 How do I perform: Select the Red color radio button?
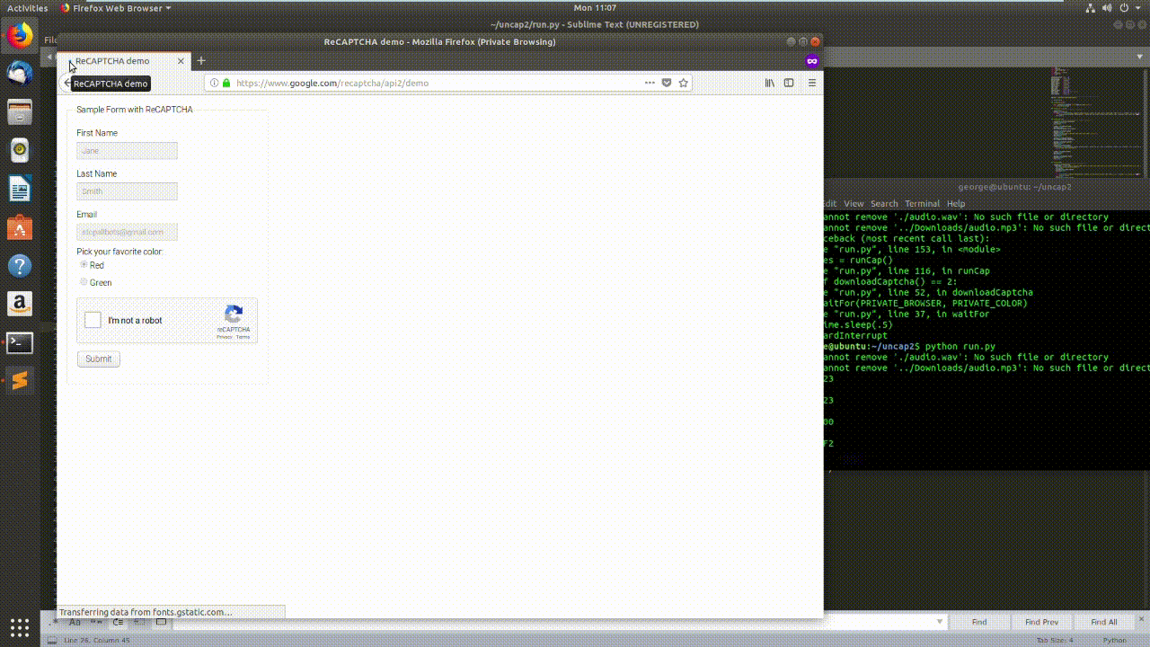(84, 265)
